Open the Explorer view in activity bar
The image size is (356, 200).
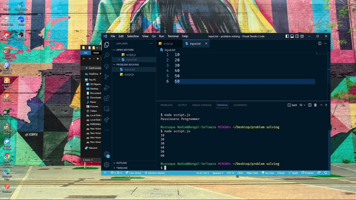(x=107, y=45)
